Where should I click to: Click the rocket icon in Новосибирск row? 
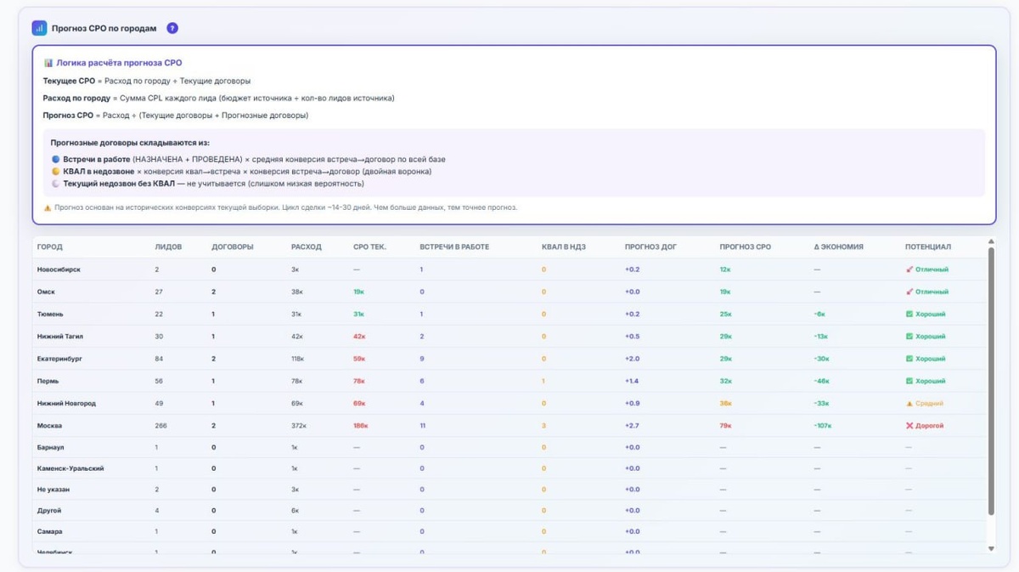[x=909, y=269]
